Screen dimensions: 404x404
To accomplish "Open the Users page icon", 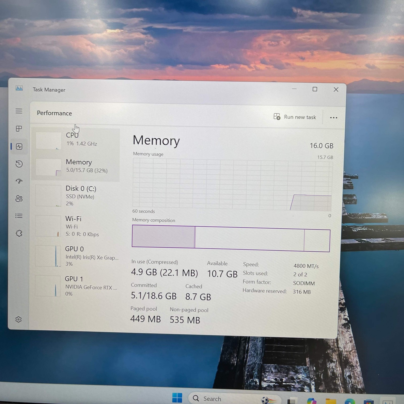I will (x=19, y=198).
